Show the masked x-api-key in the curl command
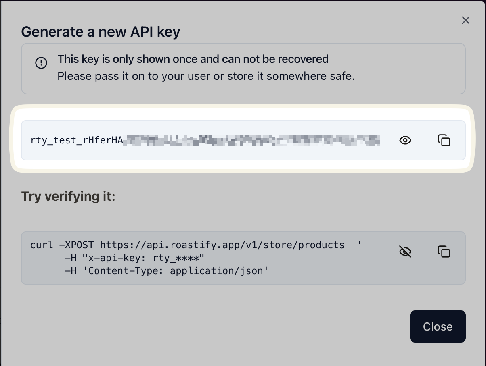The height and width of the screenshot is (366, 486). (x=405, y=251)
